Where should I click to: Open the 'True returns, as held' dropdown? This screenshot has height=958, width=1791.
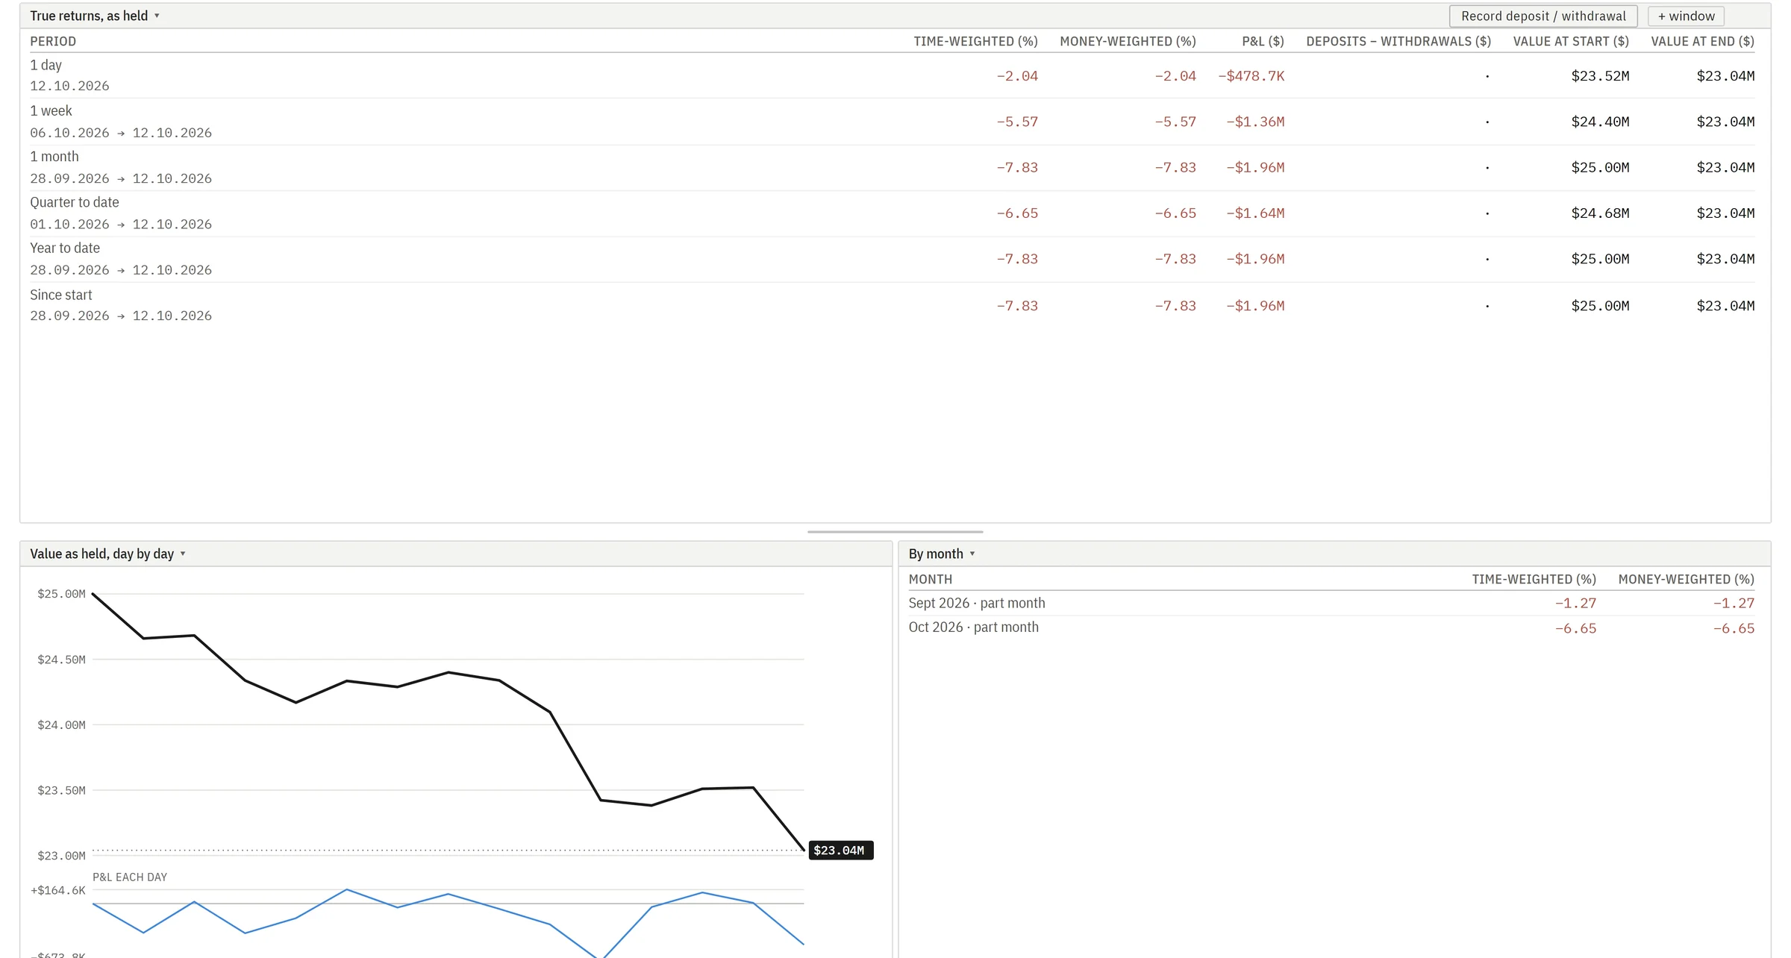(x=95, y=16)
